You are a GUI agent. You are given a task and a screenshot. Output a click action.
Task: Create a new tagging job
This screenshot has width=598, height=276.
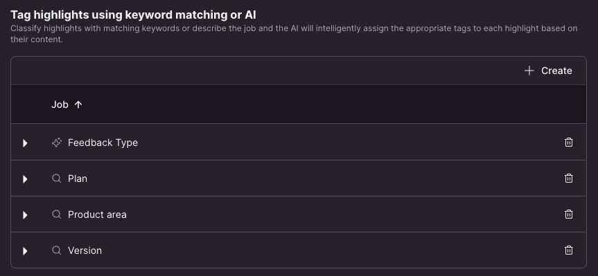(x=548, y=71)
